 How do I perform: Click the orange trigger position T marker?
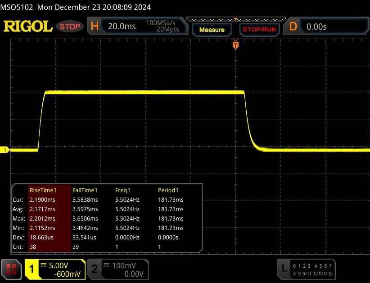click(235, 44)
